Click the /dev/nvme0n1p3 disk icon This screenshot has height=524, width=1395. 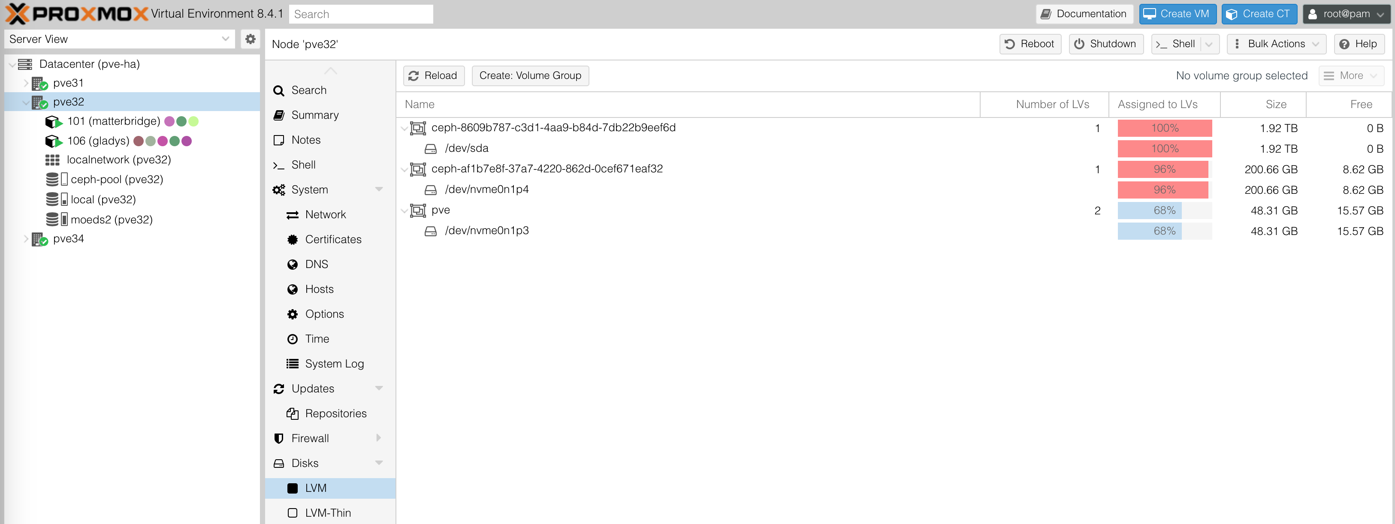coord(431,231)
